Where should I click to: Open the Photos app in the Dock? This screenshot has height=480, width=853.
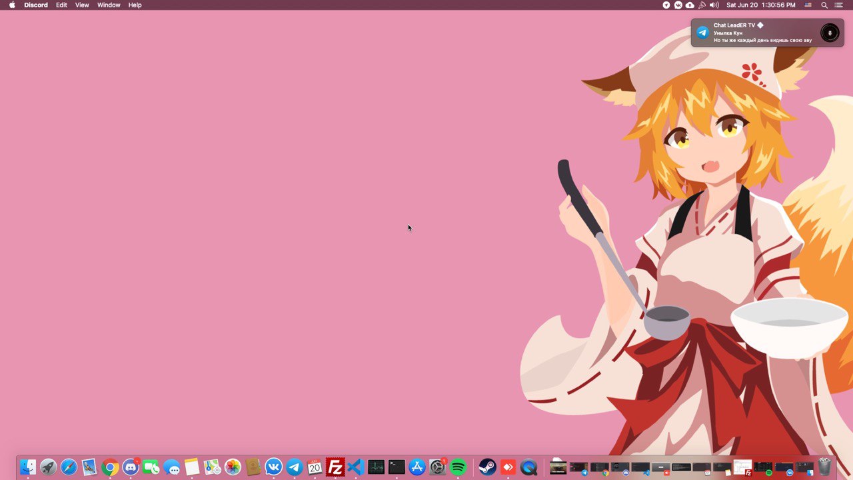click(x=233, y=467)
